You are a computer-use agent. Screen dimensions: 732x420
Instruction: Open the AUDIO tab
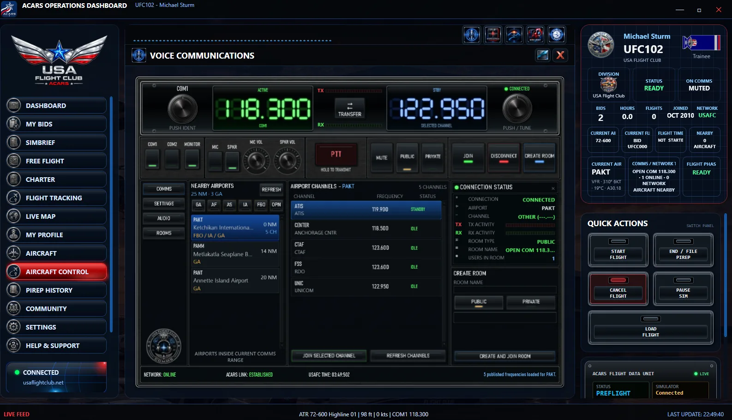coord(164,218)
